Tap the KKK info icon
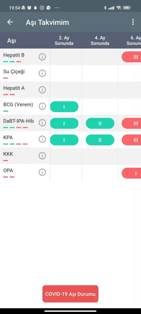 (x=42, y=155)
